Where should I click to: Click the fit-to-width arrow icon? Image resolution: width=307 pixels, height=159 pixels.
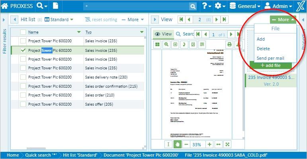coord(219,145)
